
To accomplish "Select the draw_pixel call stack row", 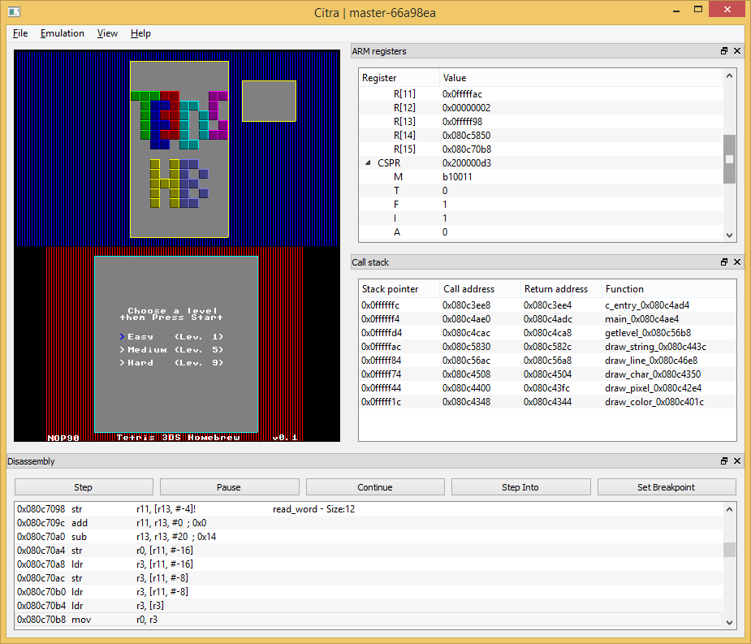I will click(547, 388).
